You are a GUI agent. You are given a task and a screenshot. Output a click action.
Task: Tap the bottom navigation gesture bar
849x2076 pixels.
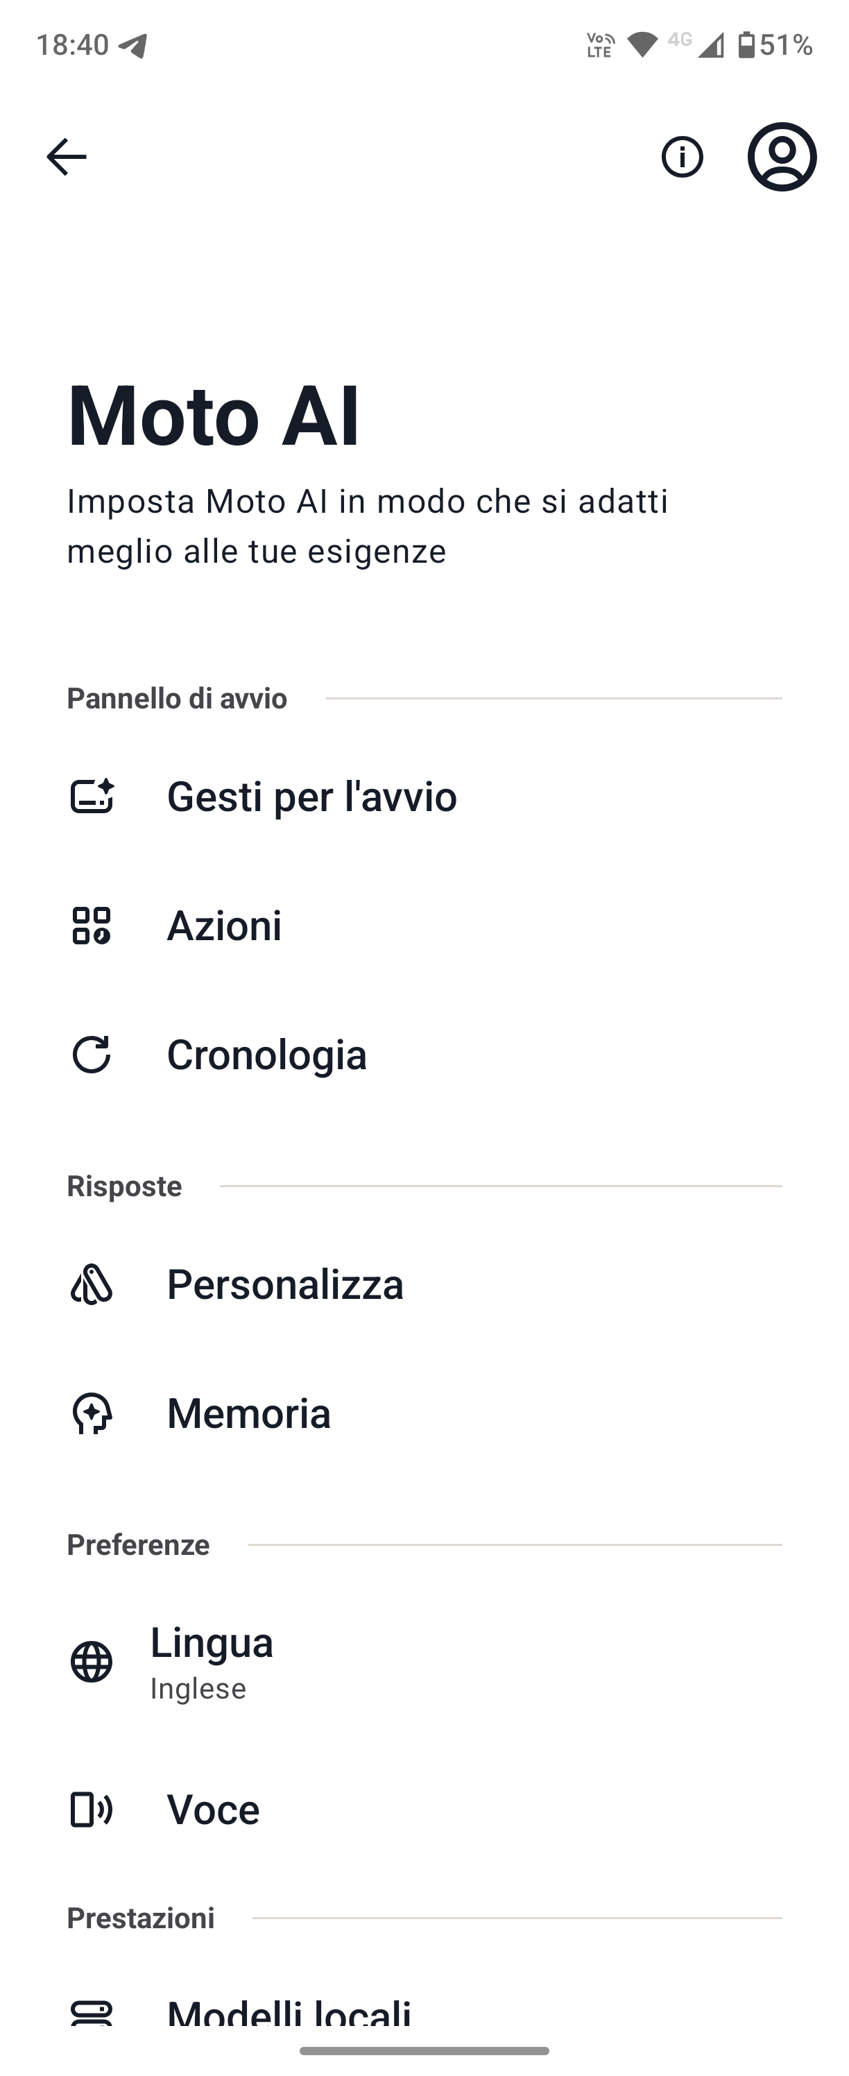(424, 2050)
